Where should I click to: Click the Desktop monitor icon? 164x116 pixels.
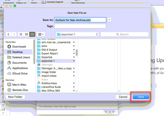[9, 52]
